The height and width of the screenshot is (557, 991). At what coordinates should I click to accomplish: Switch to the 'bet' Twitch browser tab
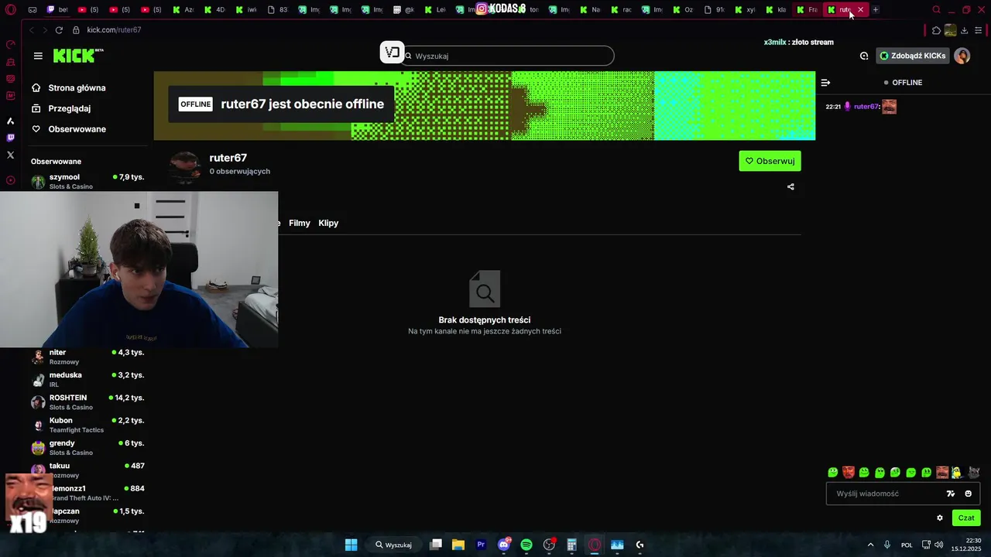click(57, 9)
